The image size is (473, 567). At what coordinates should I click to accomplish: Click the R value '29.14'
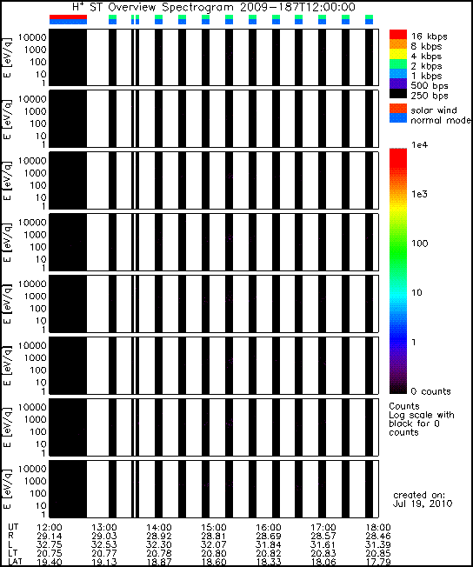50,536
